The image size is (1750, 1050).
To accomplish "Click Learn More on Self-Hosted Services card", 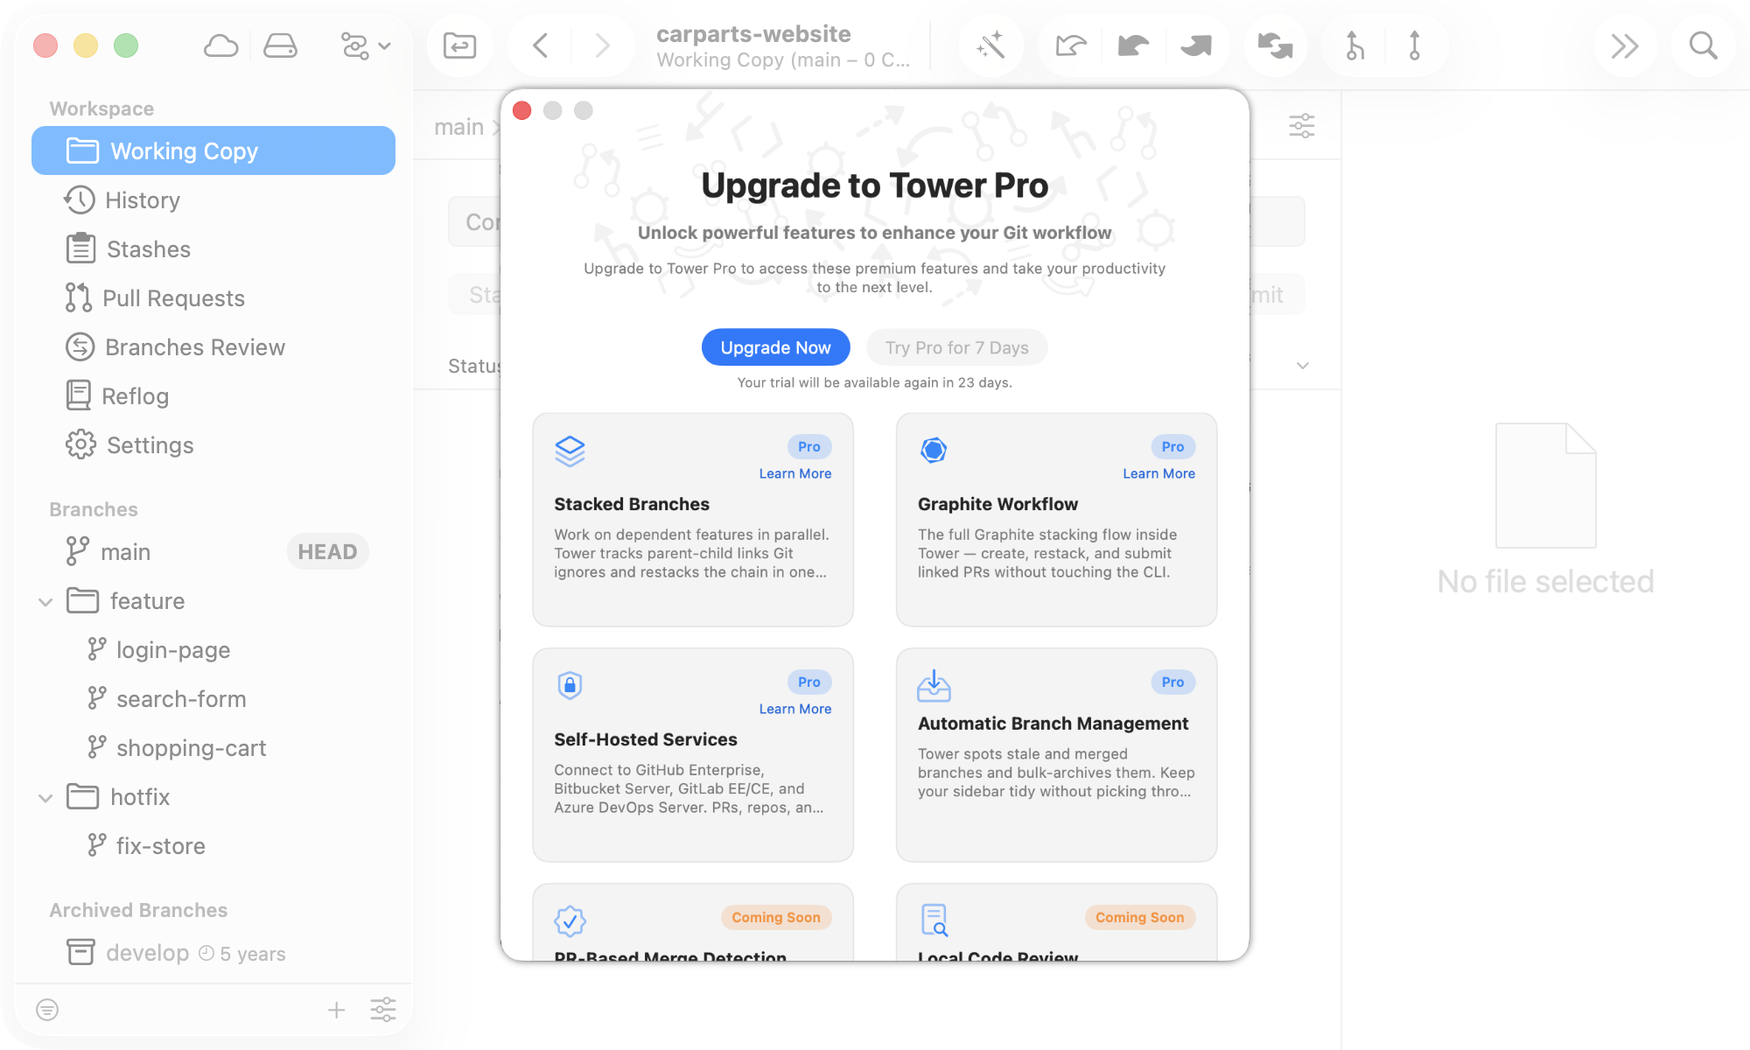I will click(x=794, y=709).
